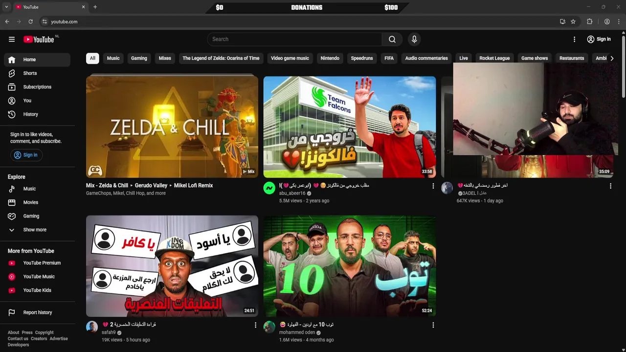Open the YouTube settings three-dot menu
Image resolution: width=626 pixels, height=352 pixels.
(575, 39)
